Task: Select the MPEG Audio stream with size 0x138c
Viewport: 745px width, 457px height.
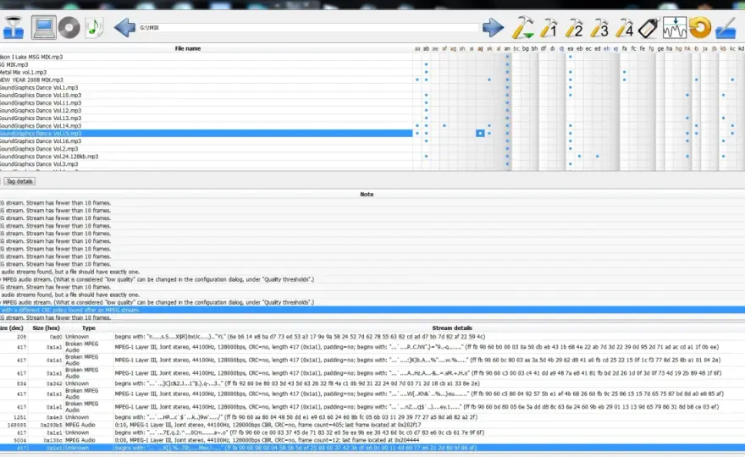Action: 372,440
